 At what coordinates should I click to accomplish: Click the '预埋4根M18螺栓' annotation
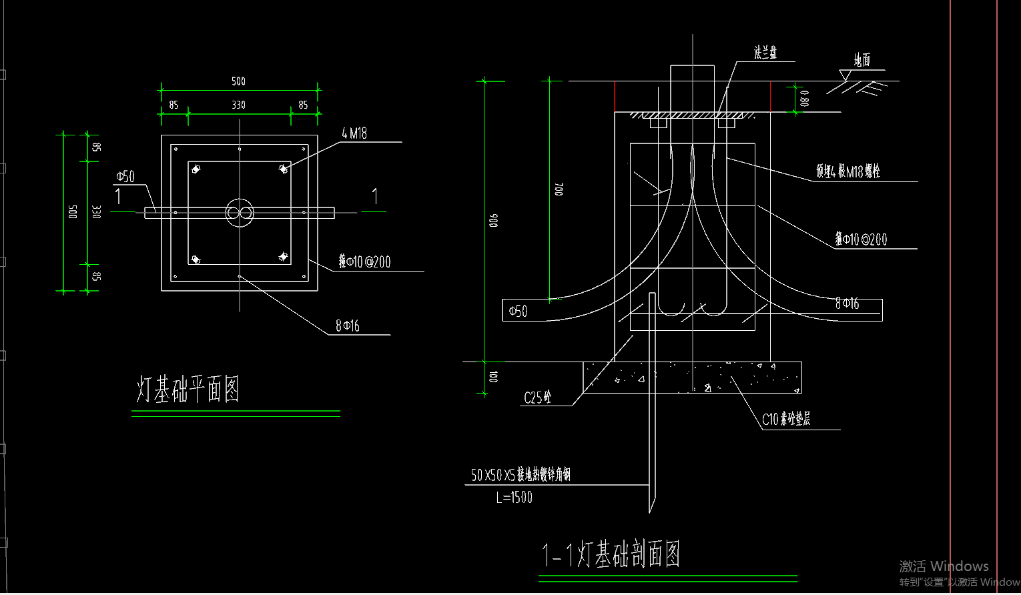click(847, 171)
